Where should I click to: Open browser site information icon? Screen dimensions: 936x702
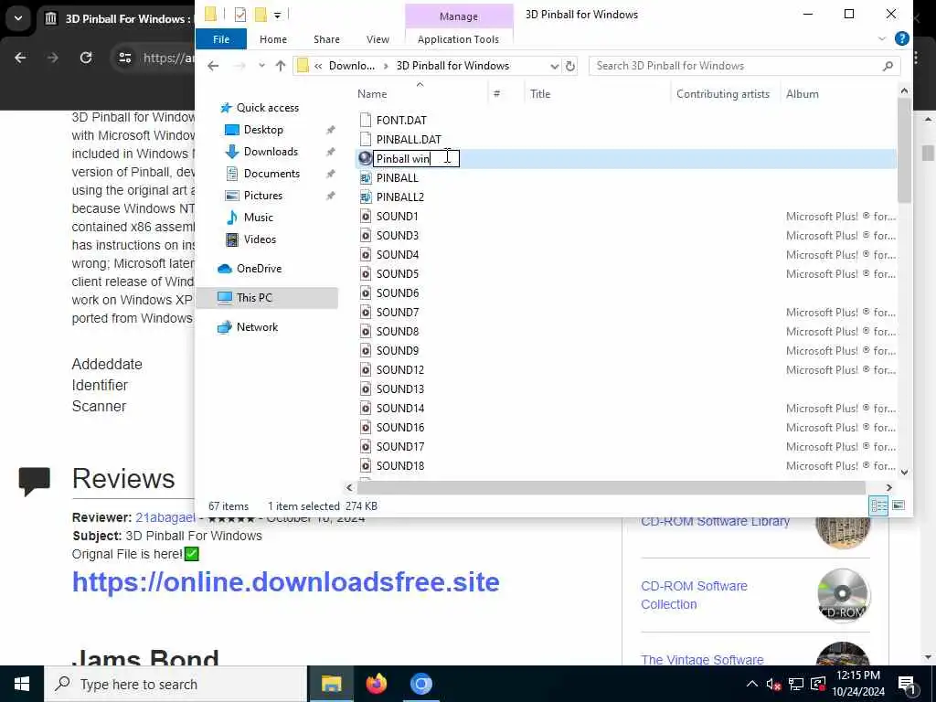tap(124, 58)
